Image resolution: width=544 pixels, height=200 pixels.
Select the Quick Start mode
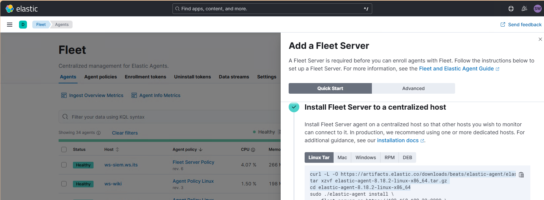(330, 88)
